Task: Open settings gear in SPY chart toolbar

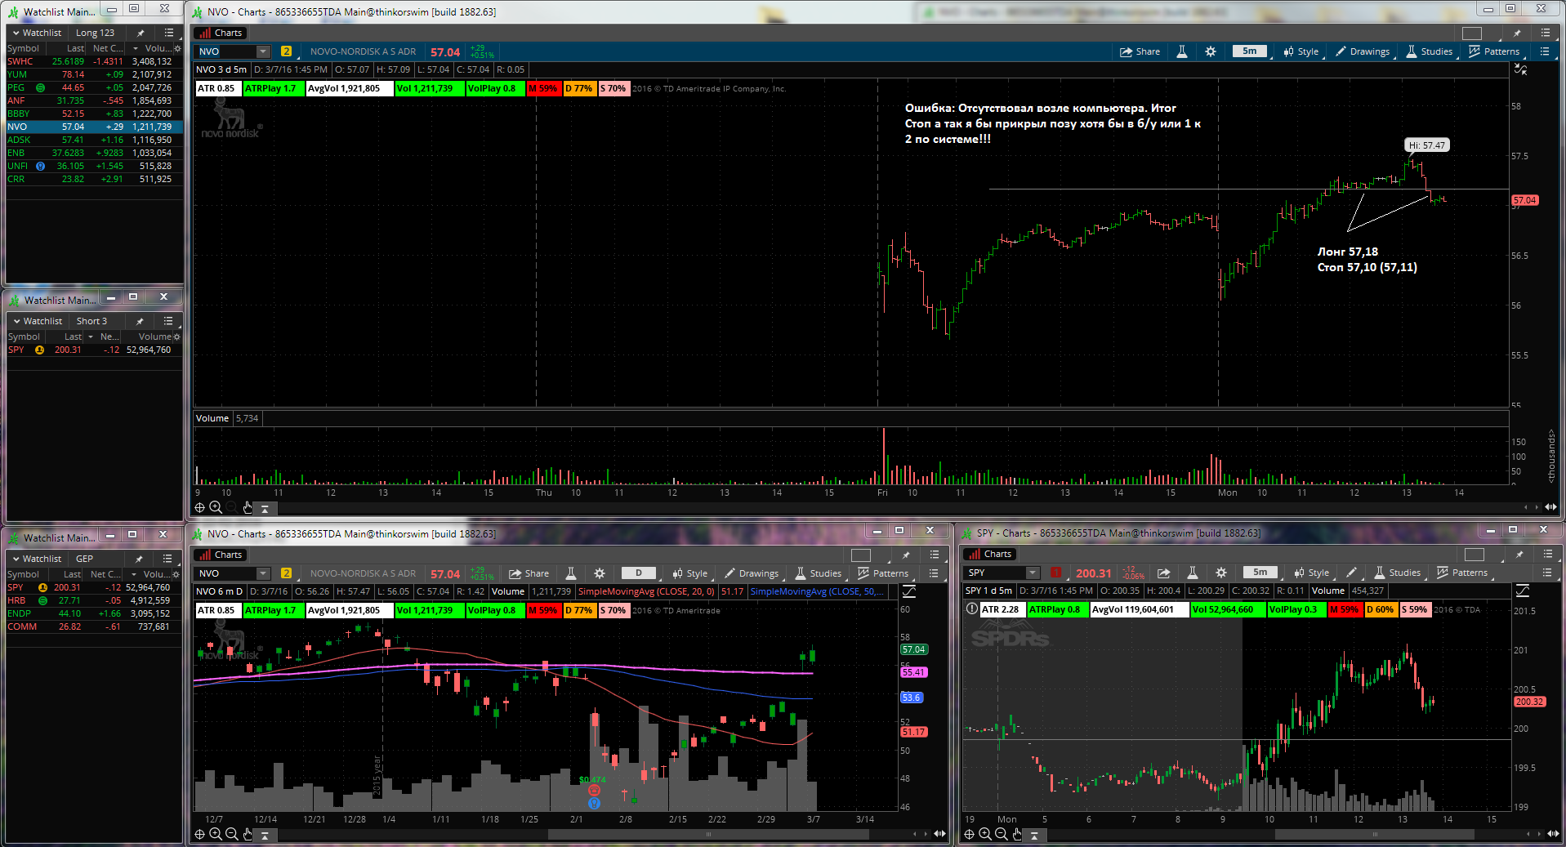Action: tap(1221, 573)
